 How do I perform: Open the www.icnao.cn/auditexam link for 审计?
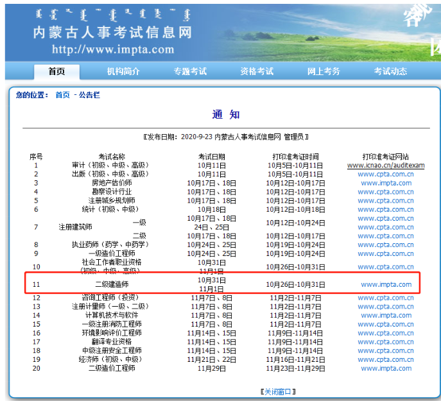(x=386, y=165)
